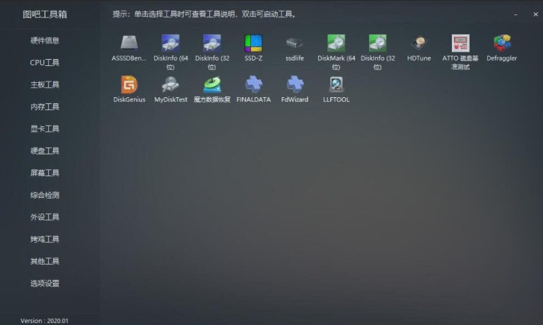Select the orange DiskGenius icon
Screen dimensions: 543x325
129,84
